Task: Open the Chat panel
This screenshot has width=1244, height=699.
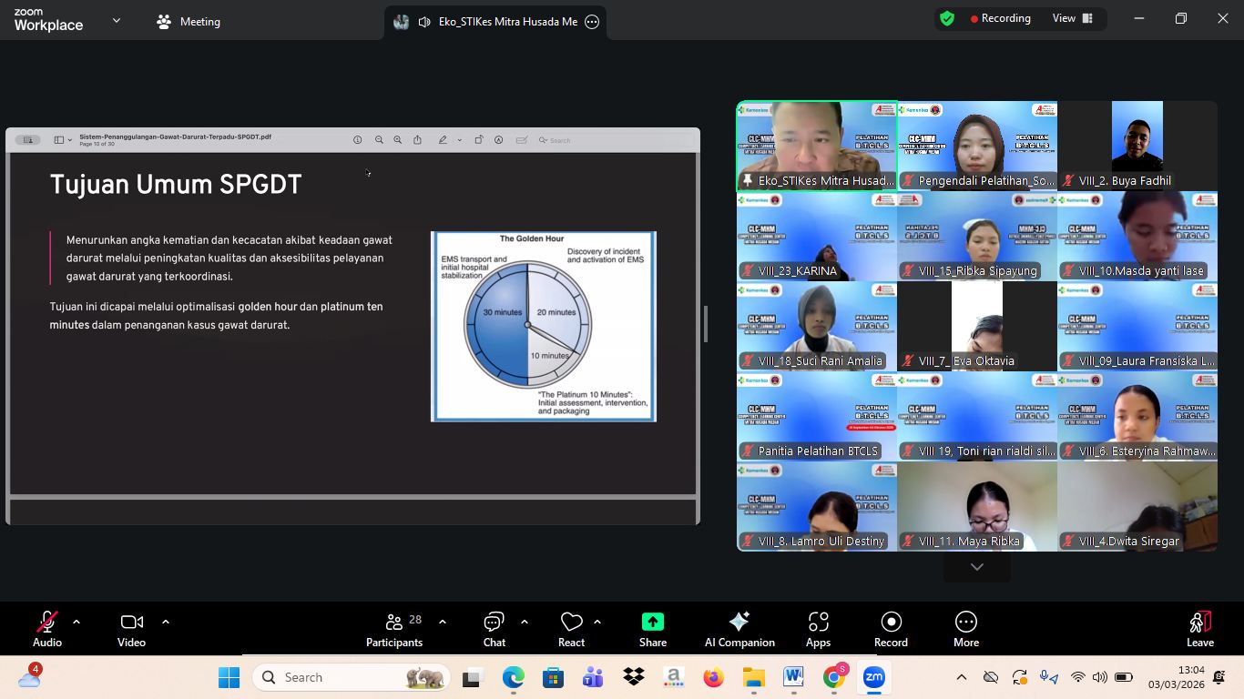Action: (x=494, y=629)
